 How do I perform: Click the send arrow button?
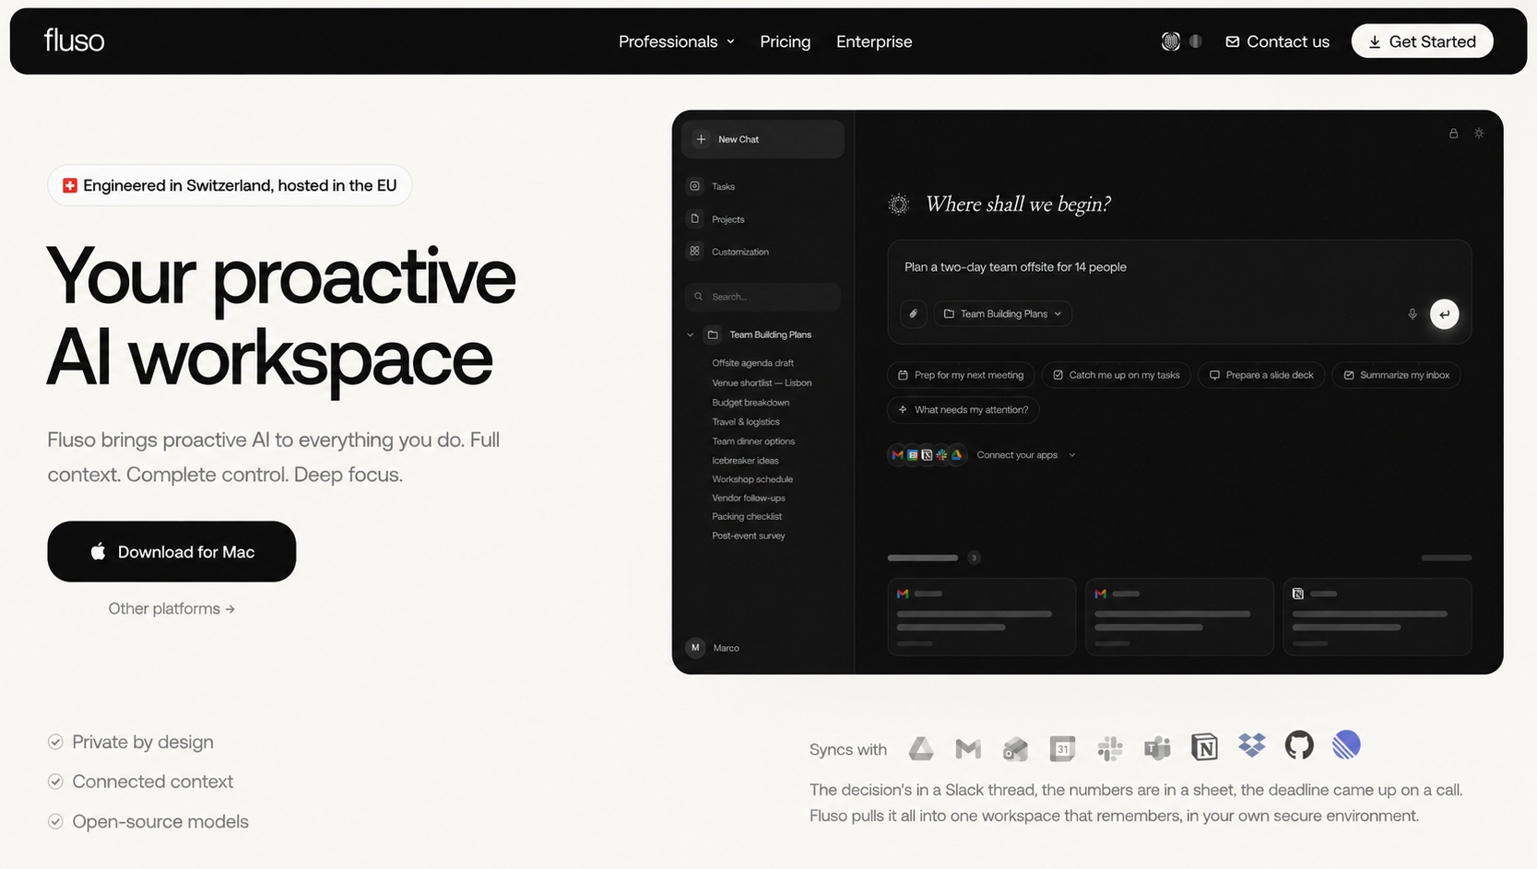point(1444,314)
